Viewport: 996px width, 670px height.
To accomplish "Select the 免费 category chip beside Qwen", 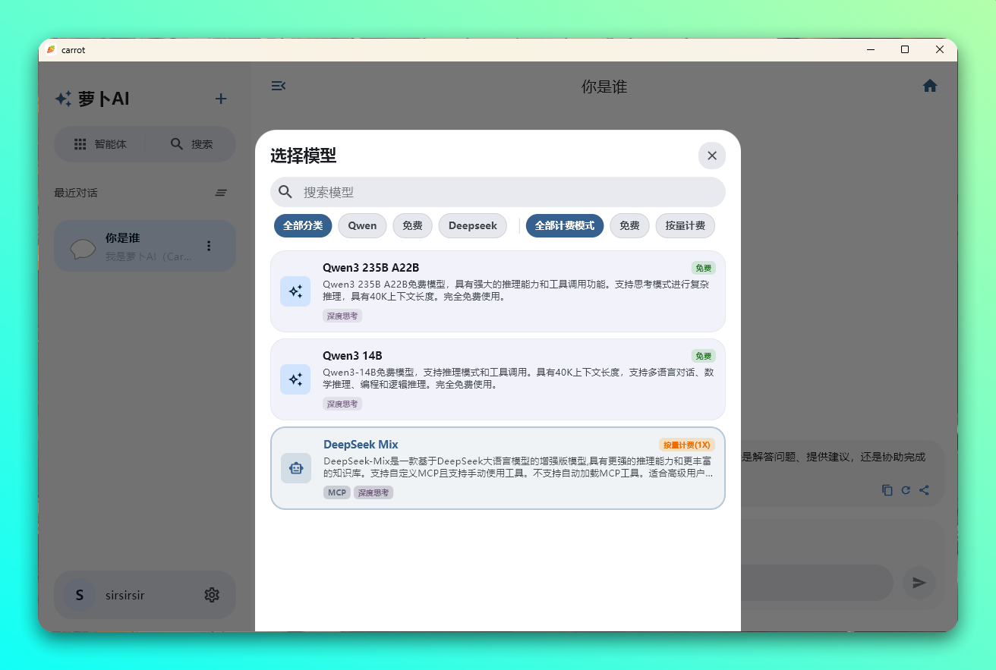I will pos(412,225).
